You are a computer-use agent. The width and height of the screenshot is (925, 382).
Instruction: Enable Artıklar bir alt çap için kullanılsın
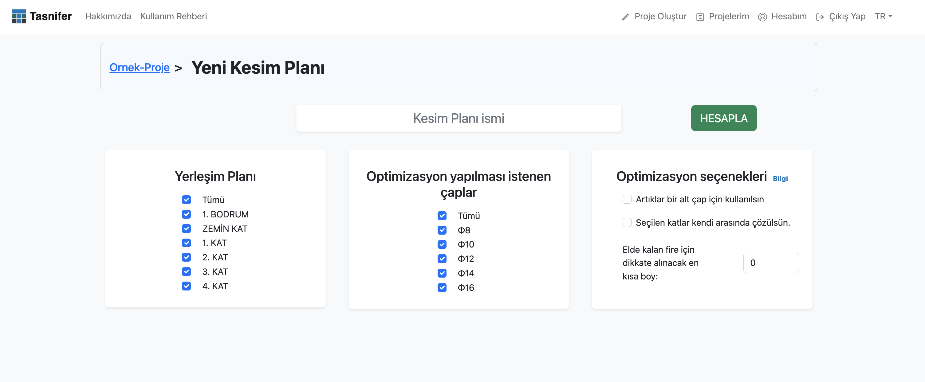(627, 199)
